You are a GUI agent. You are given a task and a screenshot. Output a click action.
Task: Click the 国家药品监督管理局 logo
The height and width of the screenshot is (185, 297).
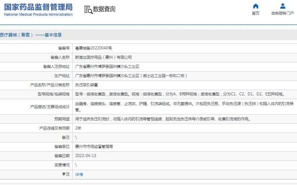pos(38,10)
